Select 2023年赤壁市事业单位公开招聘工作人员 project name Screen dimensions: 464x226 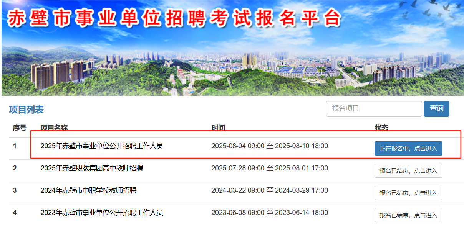point(102,213)
